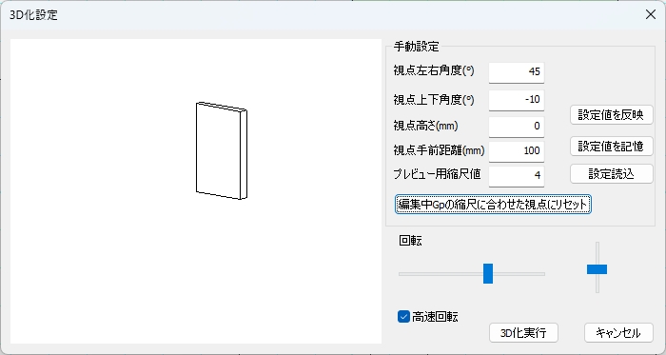Click the 視点上下角度 field showing -10

517,100
